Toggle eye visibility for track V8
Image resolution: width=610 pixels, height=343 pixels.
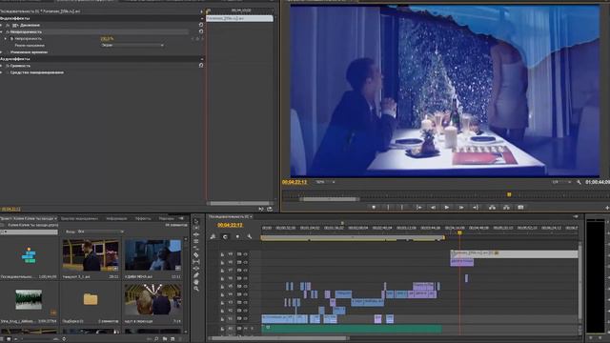[x=246, y=263]
